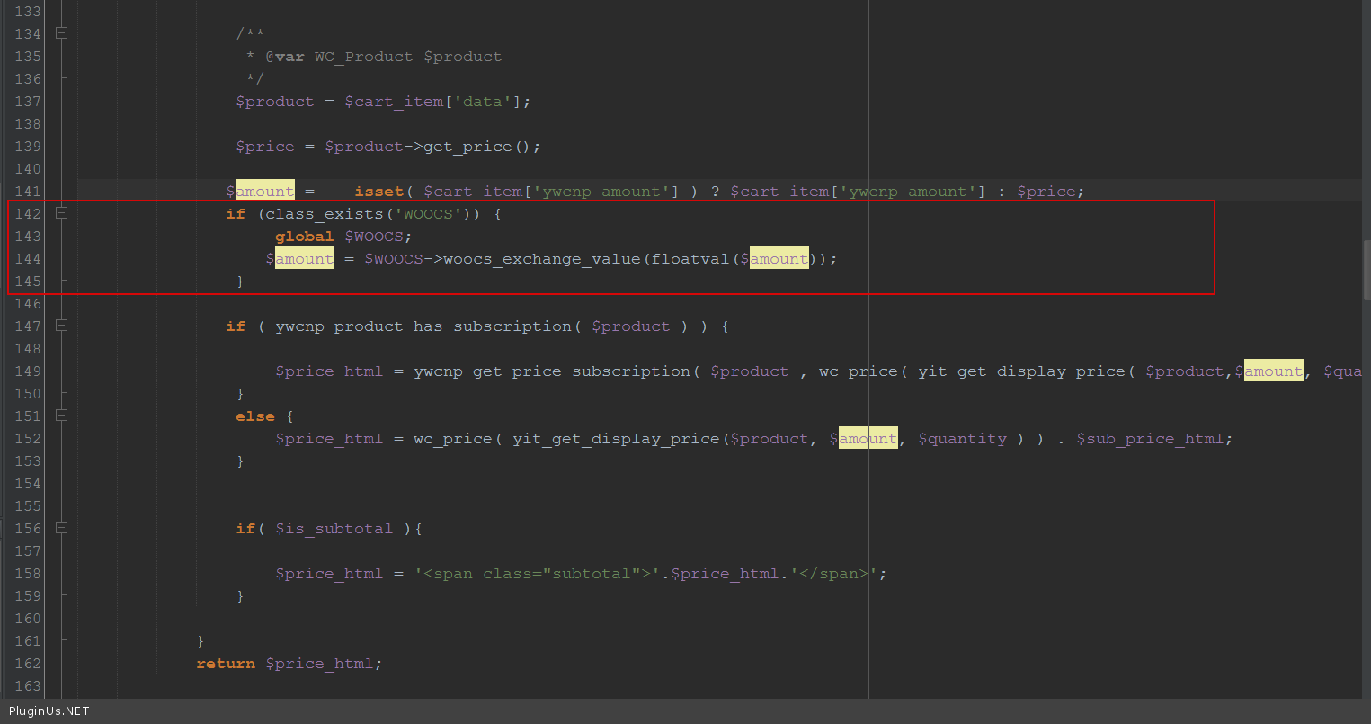Click highlighted $amount at start of line 141
Screen dimensions: 1371x724
click(260, 192)
